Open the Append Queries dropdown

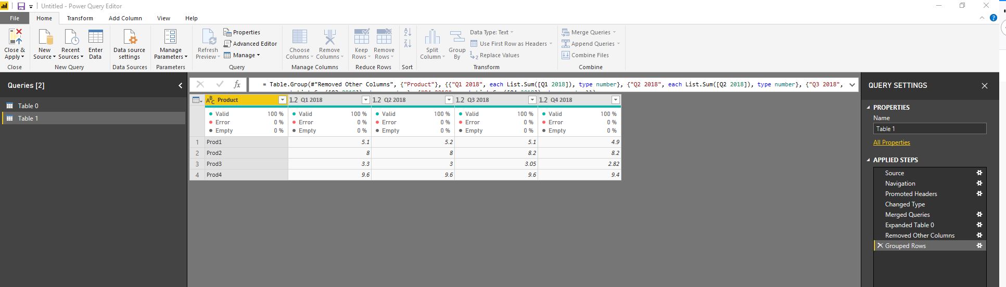coord(591,44)
